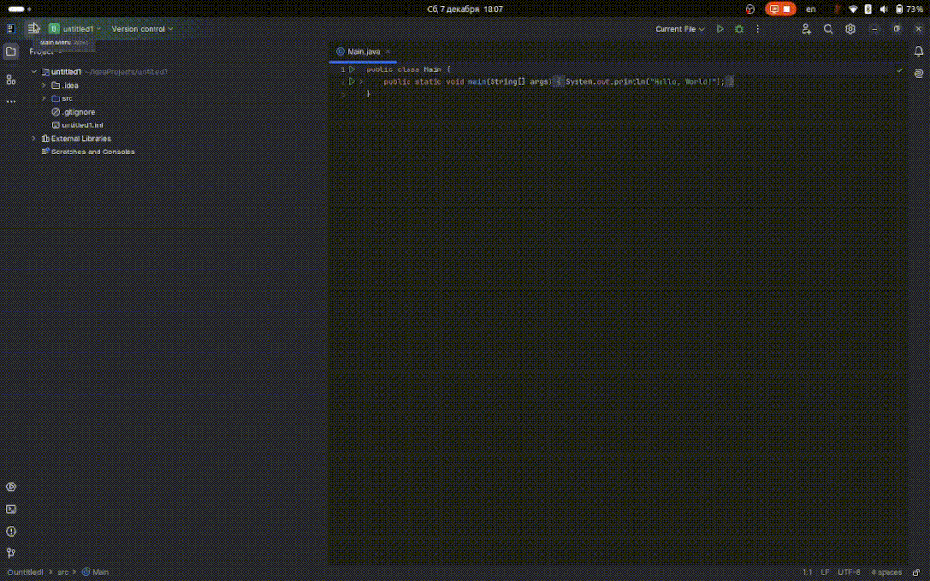Screen dimensions: 930x581
Task: Expand the src folder in Project tree
Action: coord(43,97)
